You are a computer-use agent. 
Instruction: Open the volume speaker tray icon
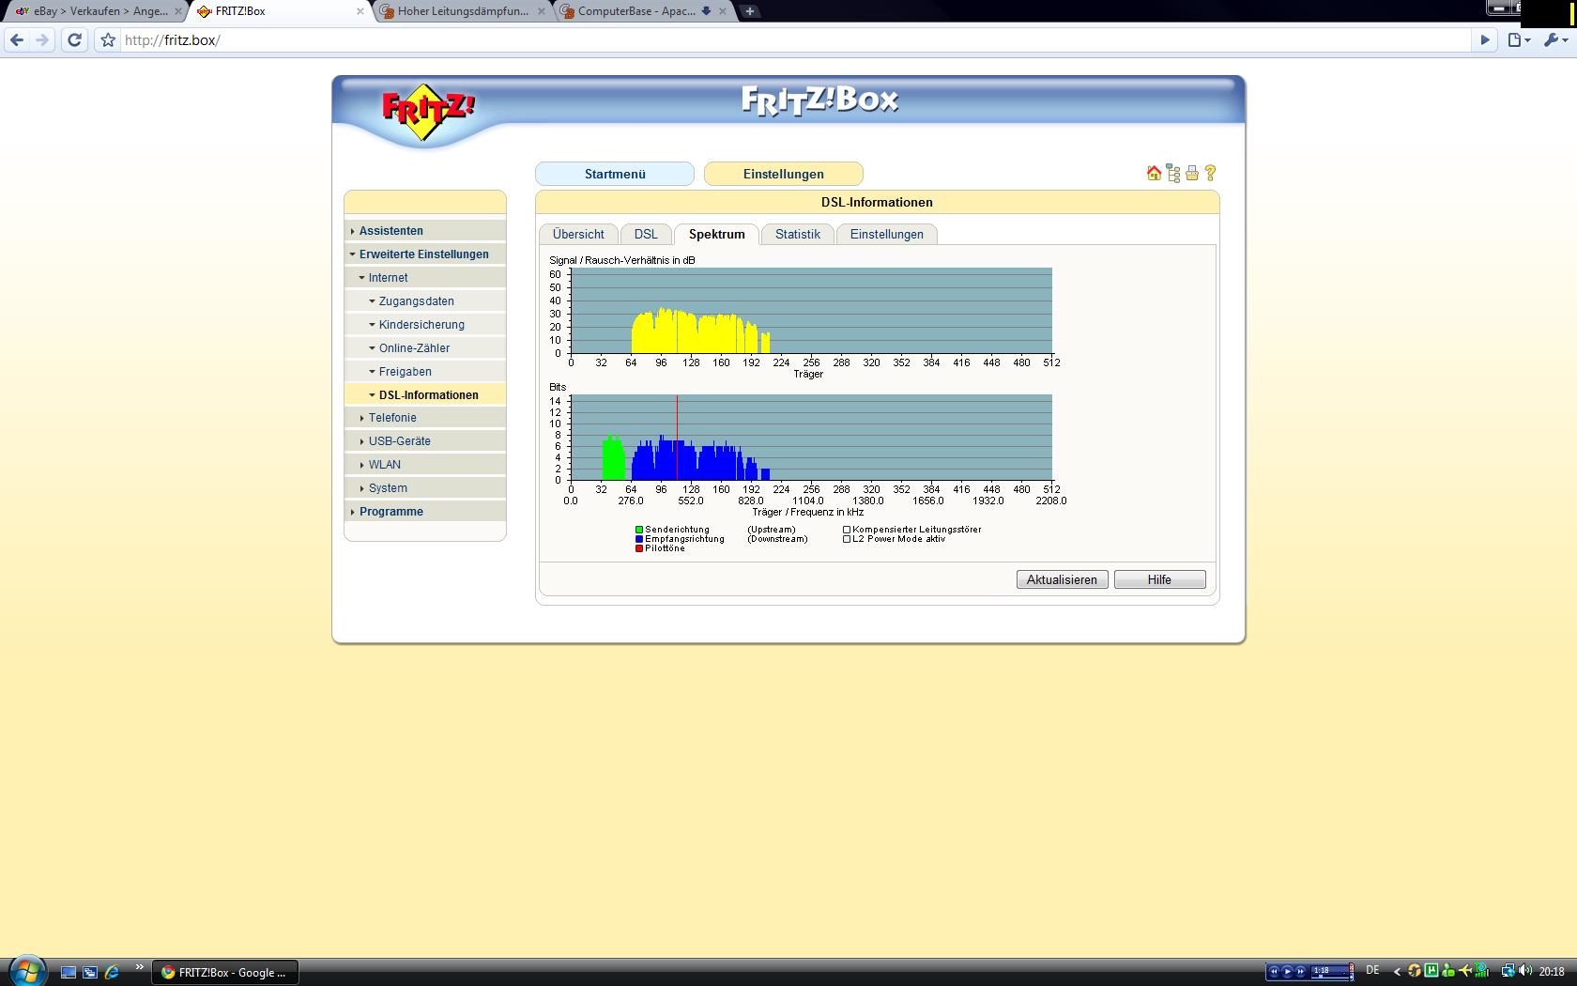[1524, 971]
